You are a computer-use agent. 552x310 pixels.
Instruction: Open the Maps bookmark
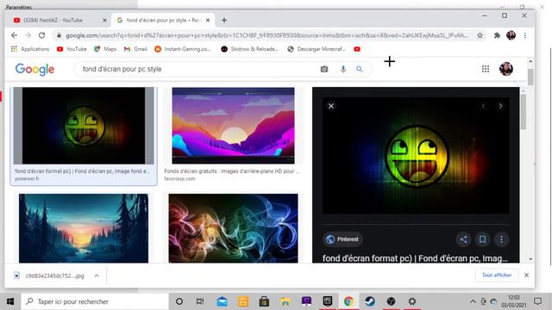[x=105, y=49]
